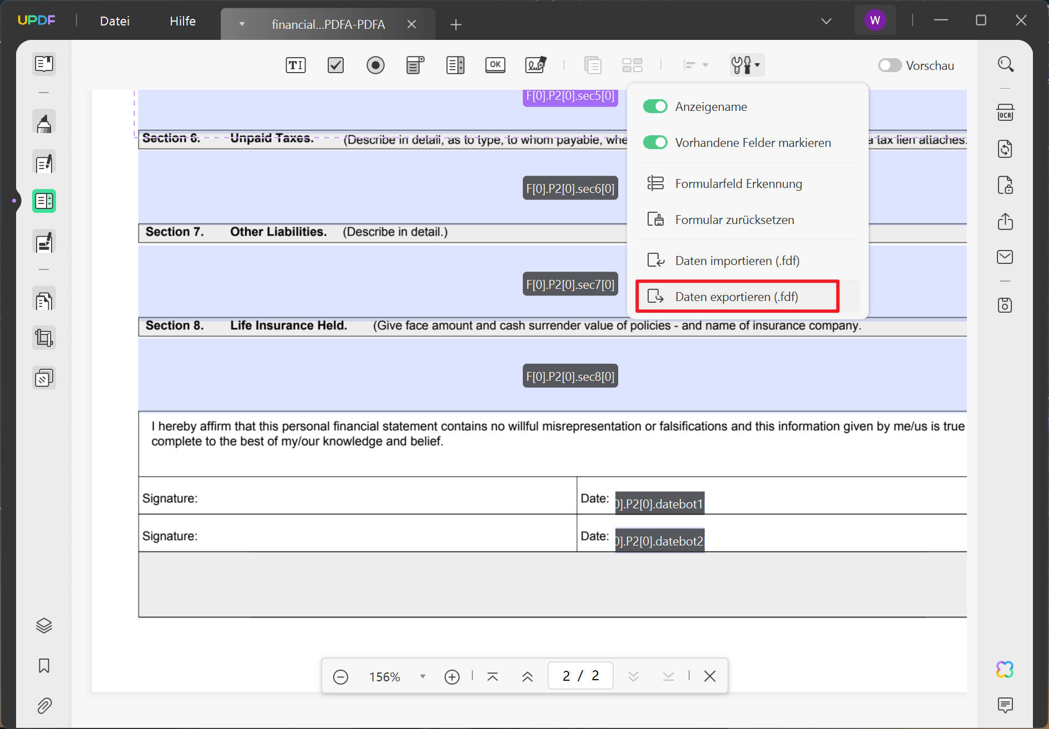Enable the Vorschau preview toggle

click(x=890, y=65)
